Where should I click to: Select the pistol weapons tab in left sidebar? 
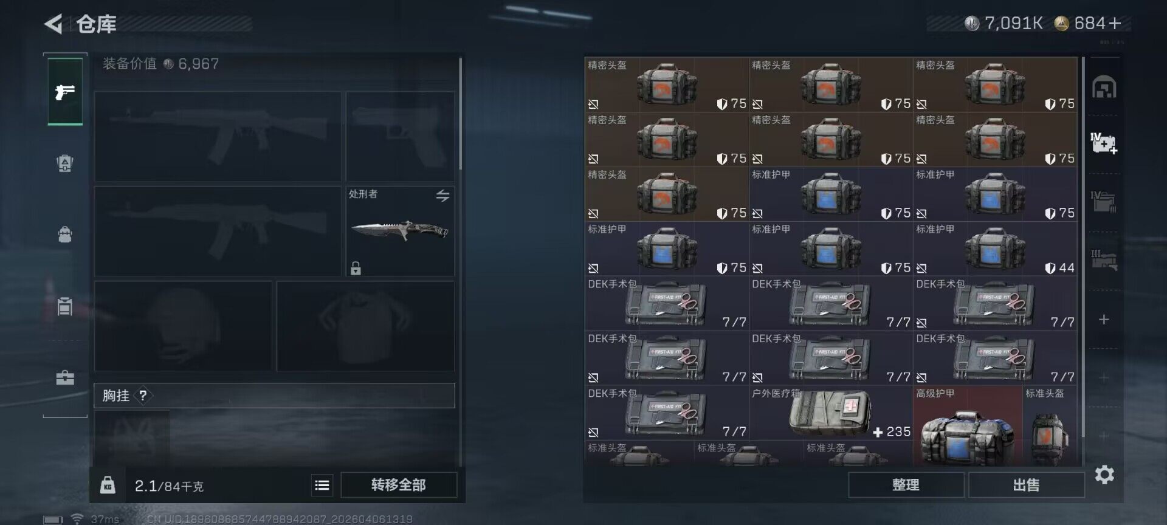point(65,92)
